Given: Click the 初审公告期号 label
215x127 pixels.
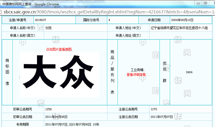Looking at the screenshot, I should 23,109.
